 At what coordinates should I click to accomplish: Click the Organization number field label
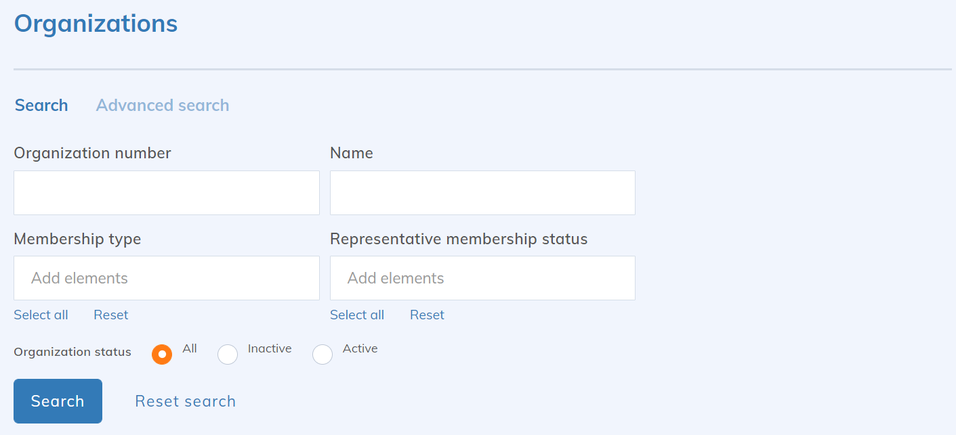pos(92,154)
